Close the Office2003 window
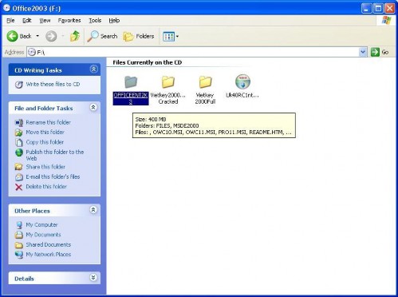Screen dimensions: 398x297 click(390, 9)
